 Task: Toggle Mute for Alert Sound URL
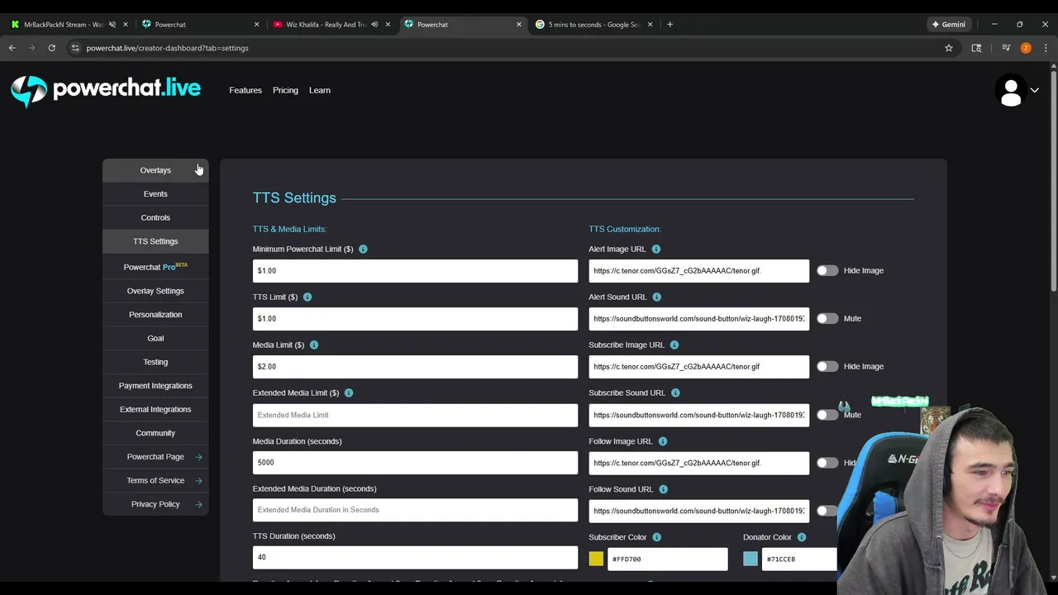pyautogui.click(x=827, y=318)
